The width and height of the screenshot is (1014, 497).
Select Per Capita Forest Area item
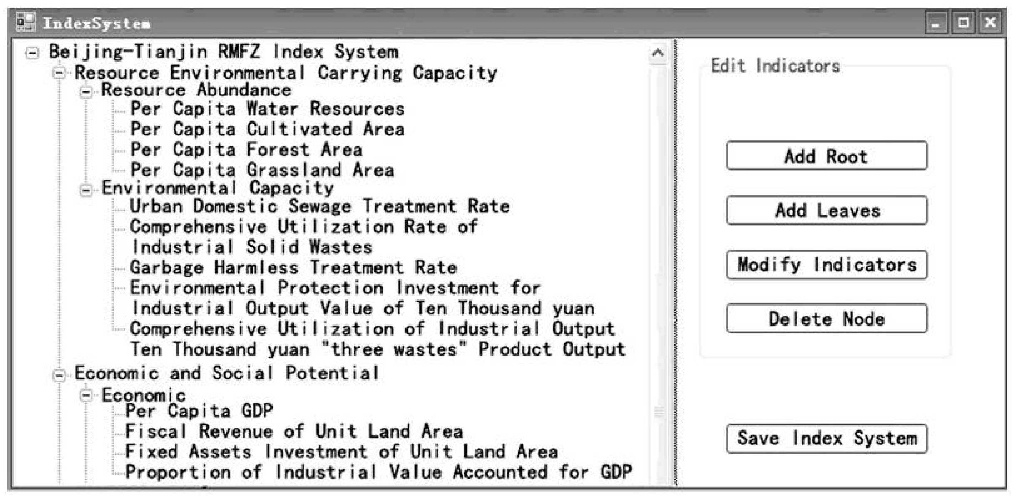click(246, 150)
